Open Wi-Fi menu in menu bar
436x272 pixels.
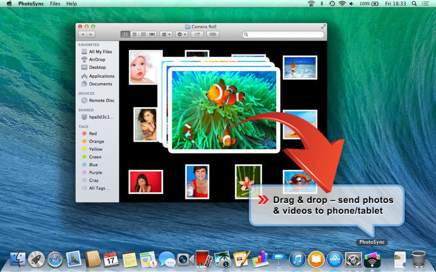(x=342, y=4)
